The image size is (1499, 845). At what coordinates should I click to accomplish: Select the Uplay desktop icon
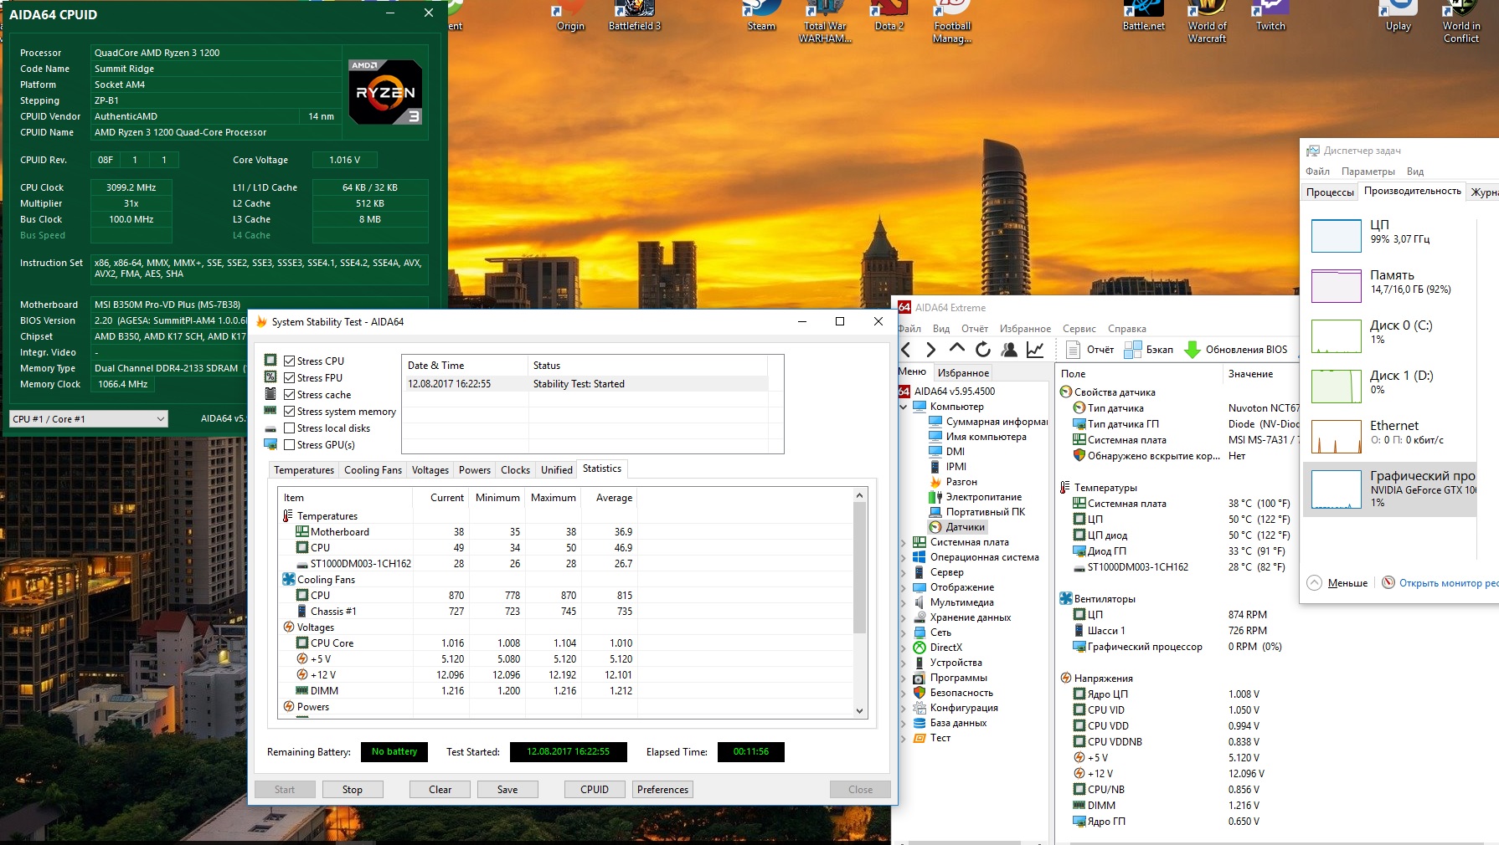[1398, 17]
